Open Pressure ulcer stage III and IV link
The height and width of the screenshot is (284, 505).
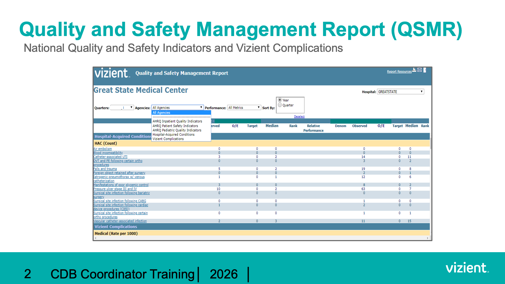[x=115, y=189]
